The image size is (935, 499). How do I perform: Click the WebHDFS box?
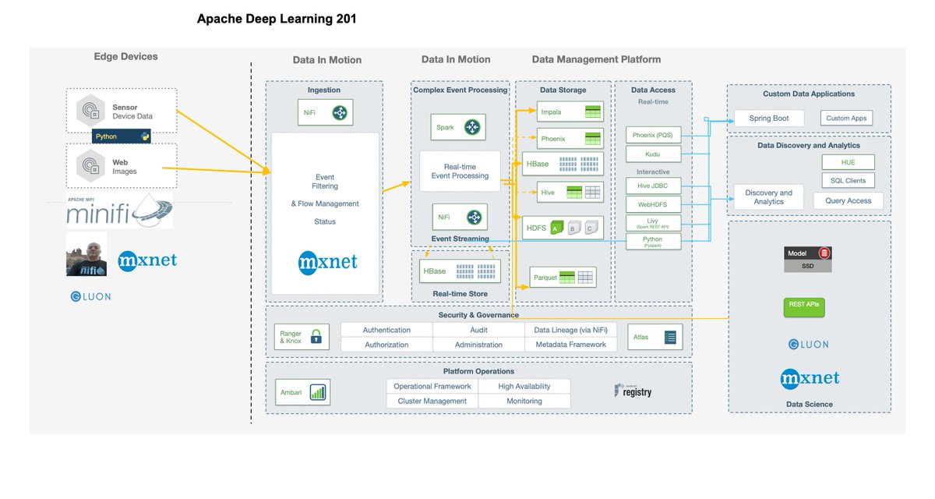pos(653,205)
